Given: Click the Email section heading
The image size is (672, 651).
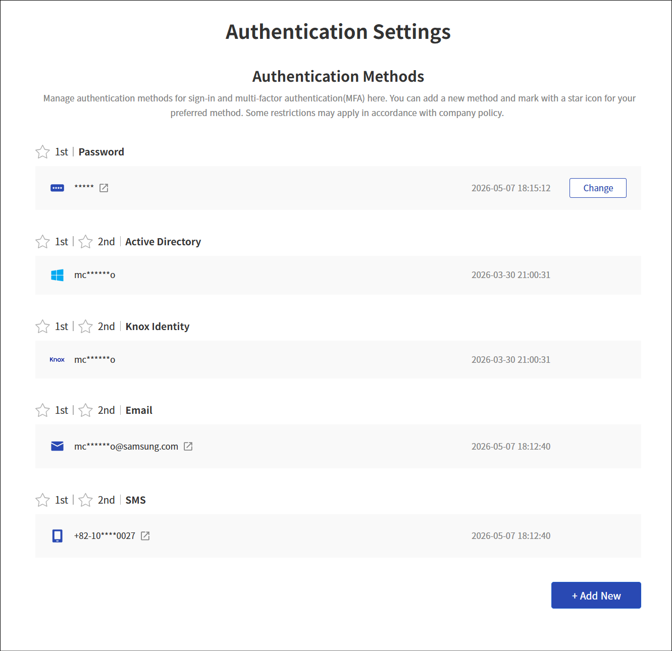Looking at the screenshot, I should pyautogui.click(x=139, y=410).
